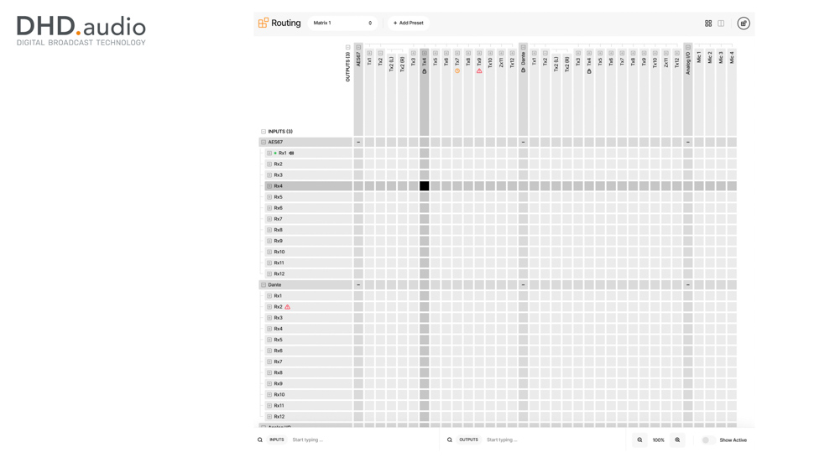Click the zoom out magnifier icon
Viewport: 814px width, 458px height.
639,440
